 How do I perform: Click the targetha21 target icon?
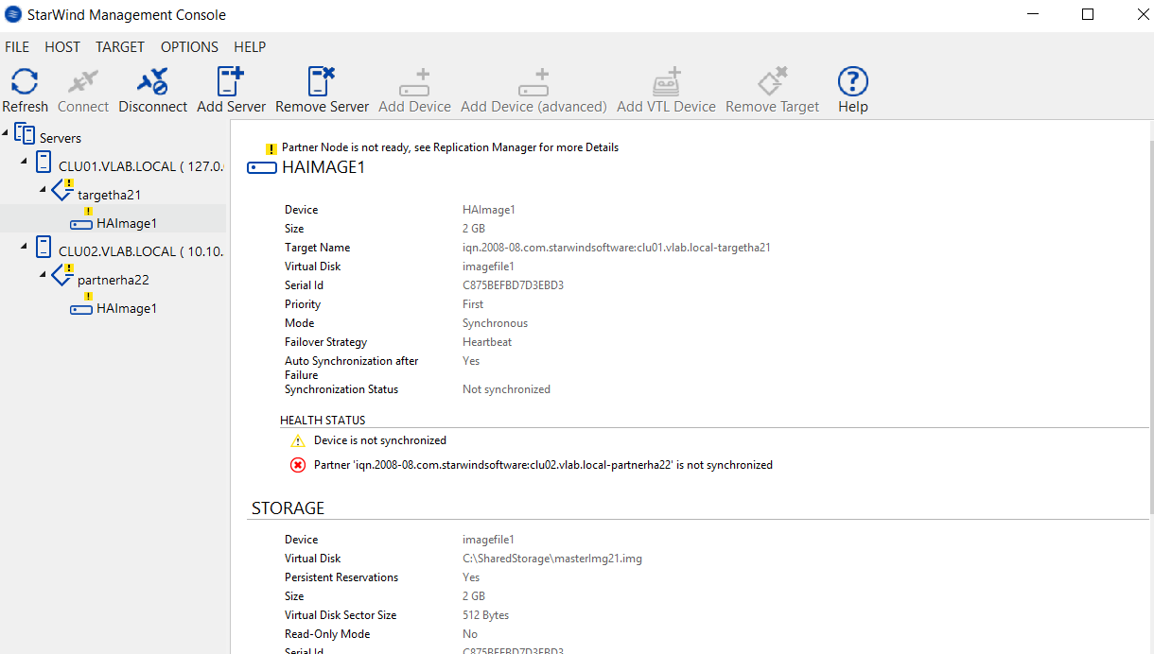click(x=62, y=191)
